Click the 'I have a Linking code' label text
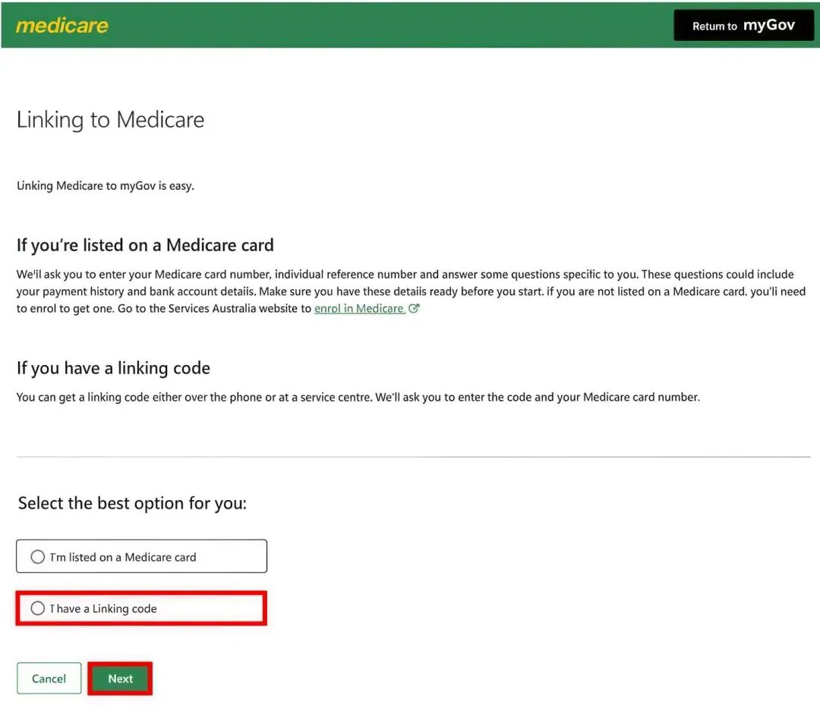 click(103, 609)
